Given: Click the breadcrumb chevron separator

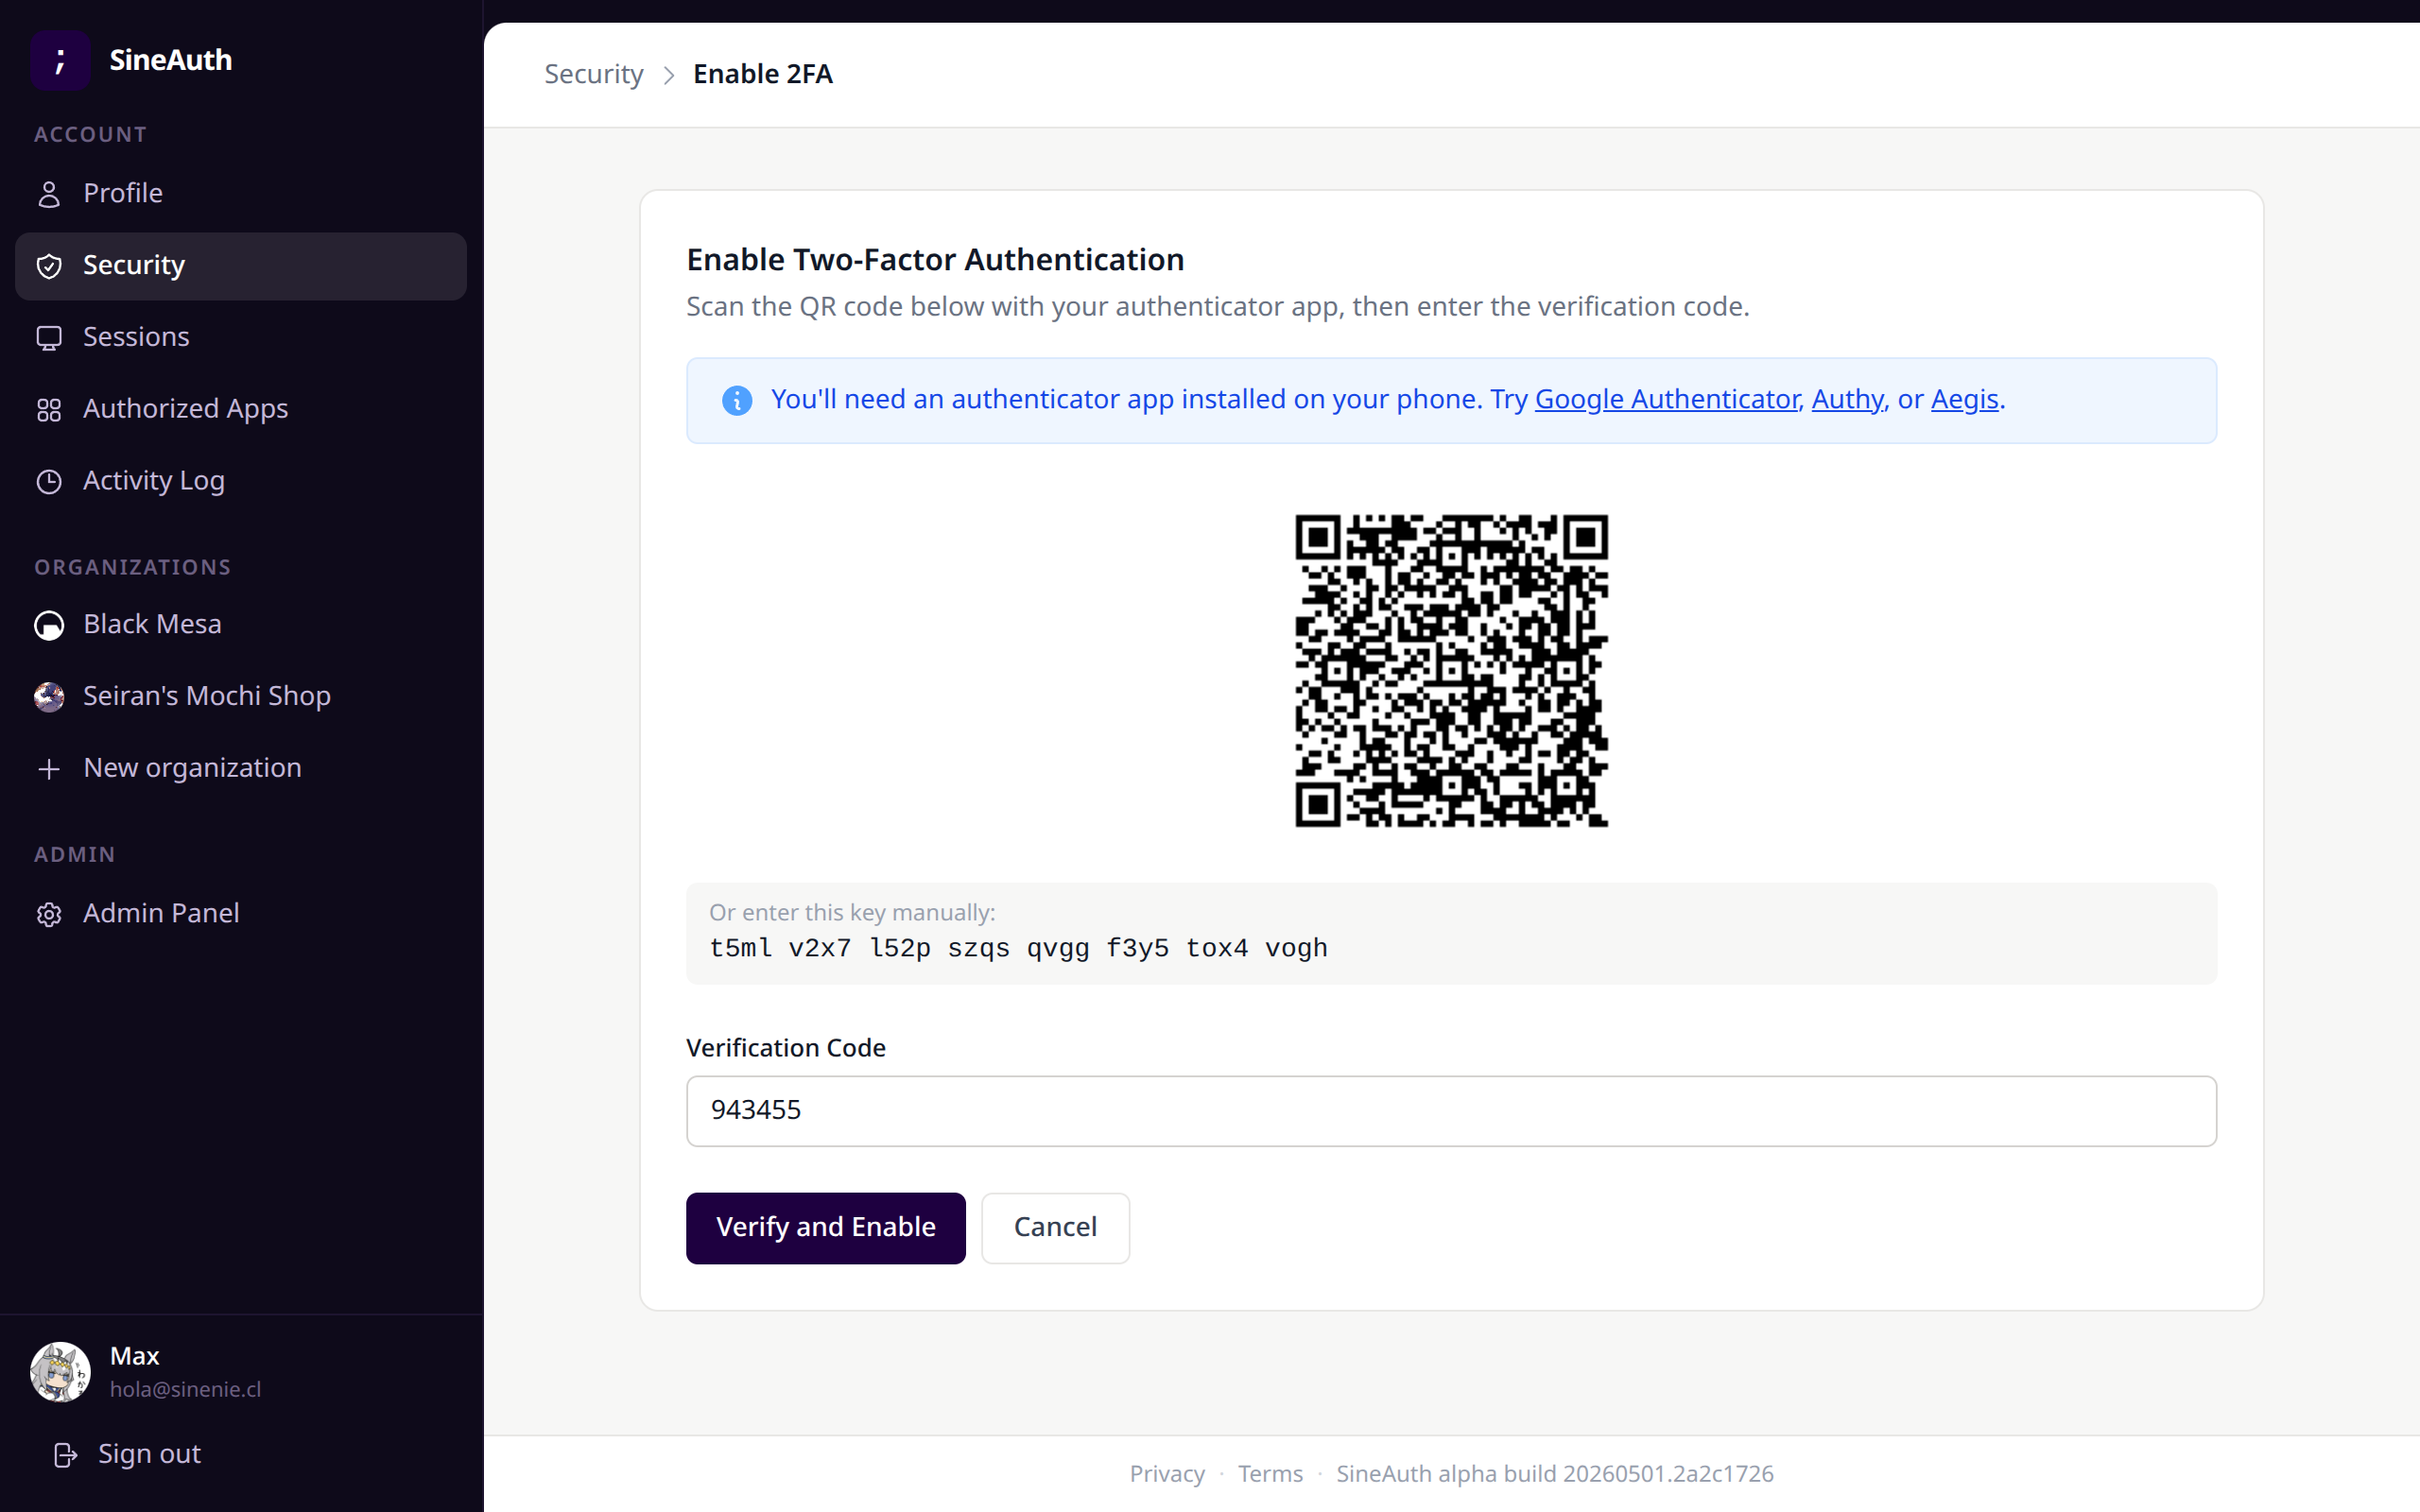Looking at the screenshot, I should click(x=669, y=75).
